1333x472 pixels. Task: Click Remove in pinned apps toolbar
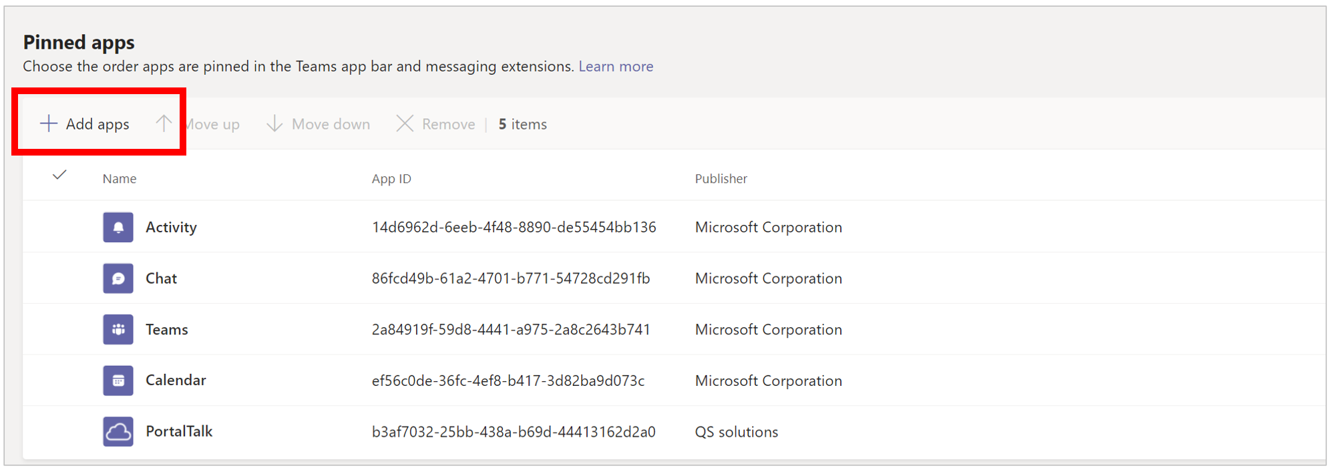(436, 124)
